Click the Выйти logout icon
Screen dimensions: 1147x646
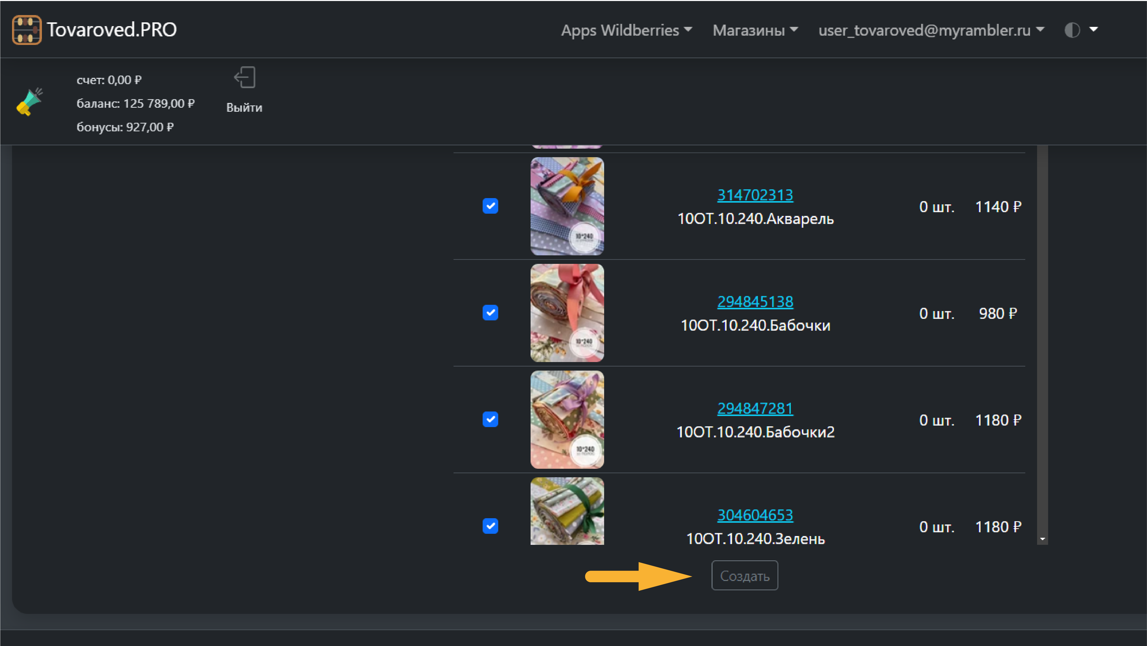244,78
